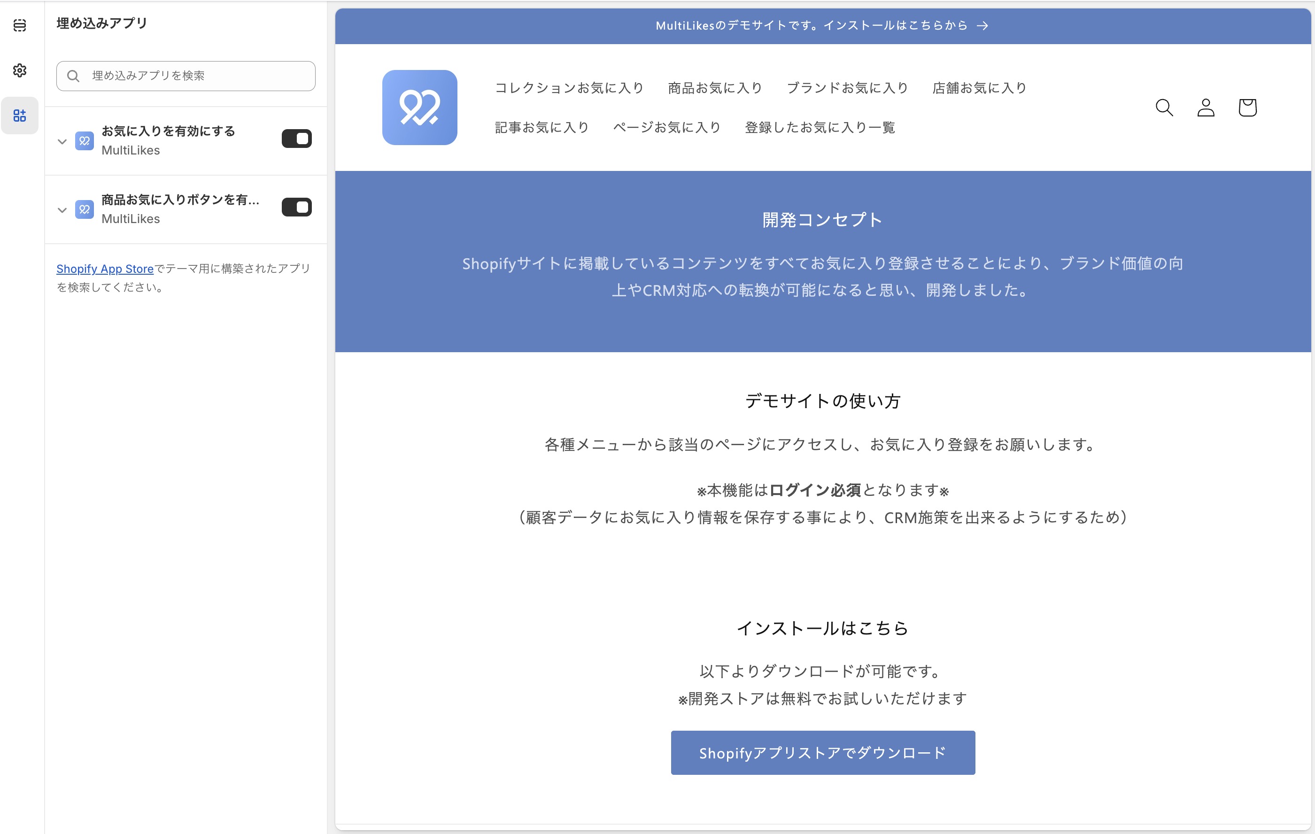Expand the 商品お気に入りボタン embed settings

[62, 210]
